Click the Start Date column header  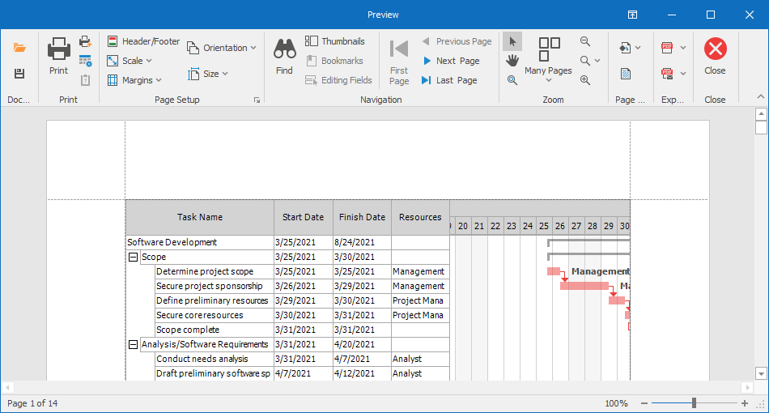(303, 217)
